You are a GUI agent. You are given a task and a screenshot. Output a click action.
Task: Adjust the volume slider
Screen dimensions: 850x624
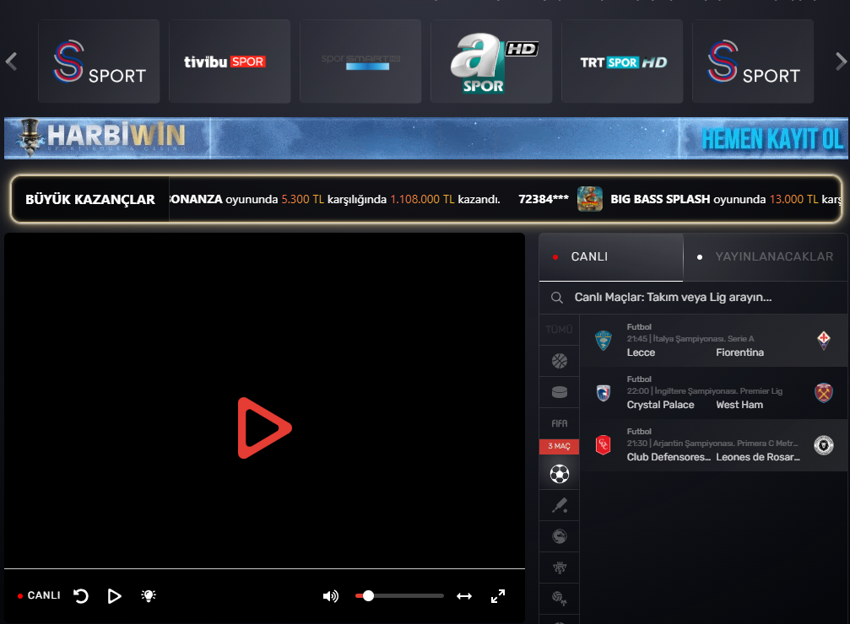click(399, 596)
